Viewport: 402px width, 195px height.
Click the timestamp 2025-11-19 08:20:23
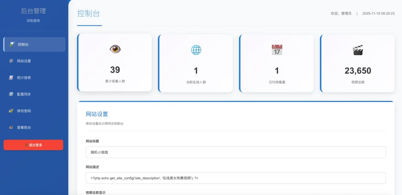click(378, 14)
